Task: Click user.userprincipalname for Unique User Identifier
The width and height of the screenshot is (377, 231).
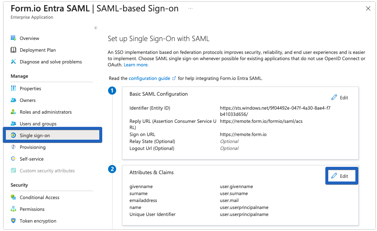Action: [x=244, y=214]
